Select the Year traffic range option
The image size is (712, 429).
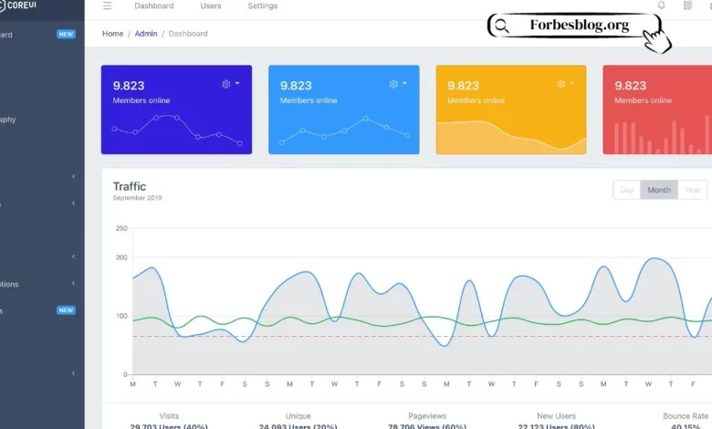693,190
